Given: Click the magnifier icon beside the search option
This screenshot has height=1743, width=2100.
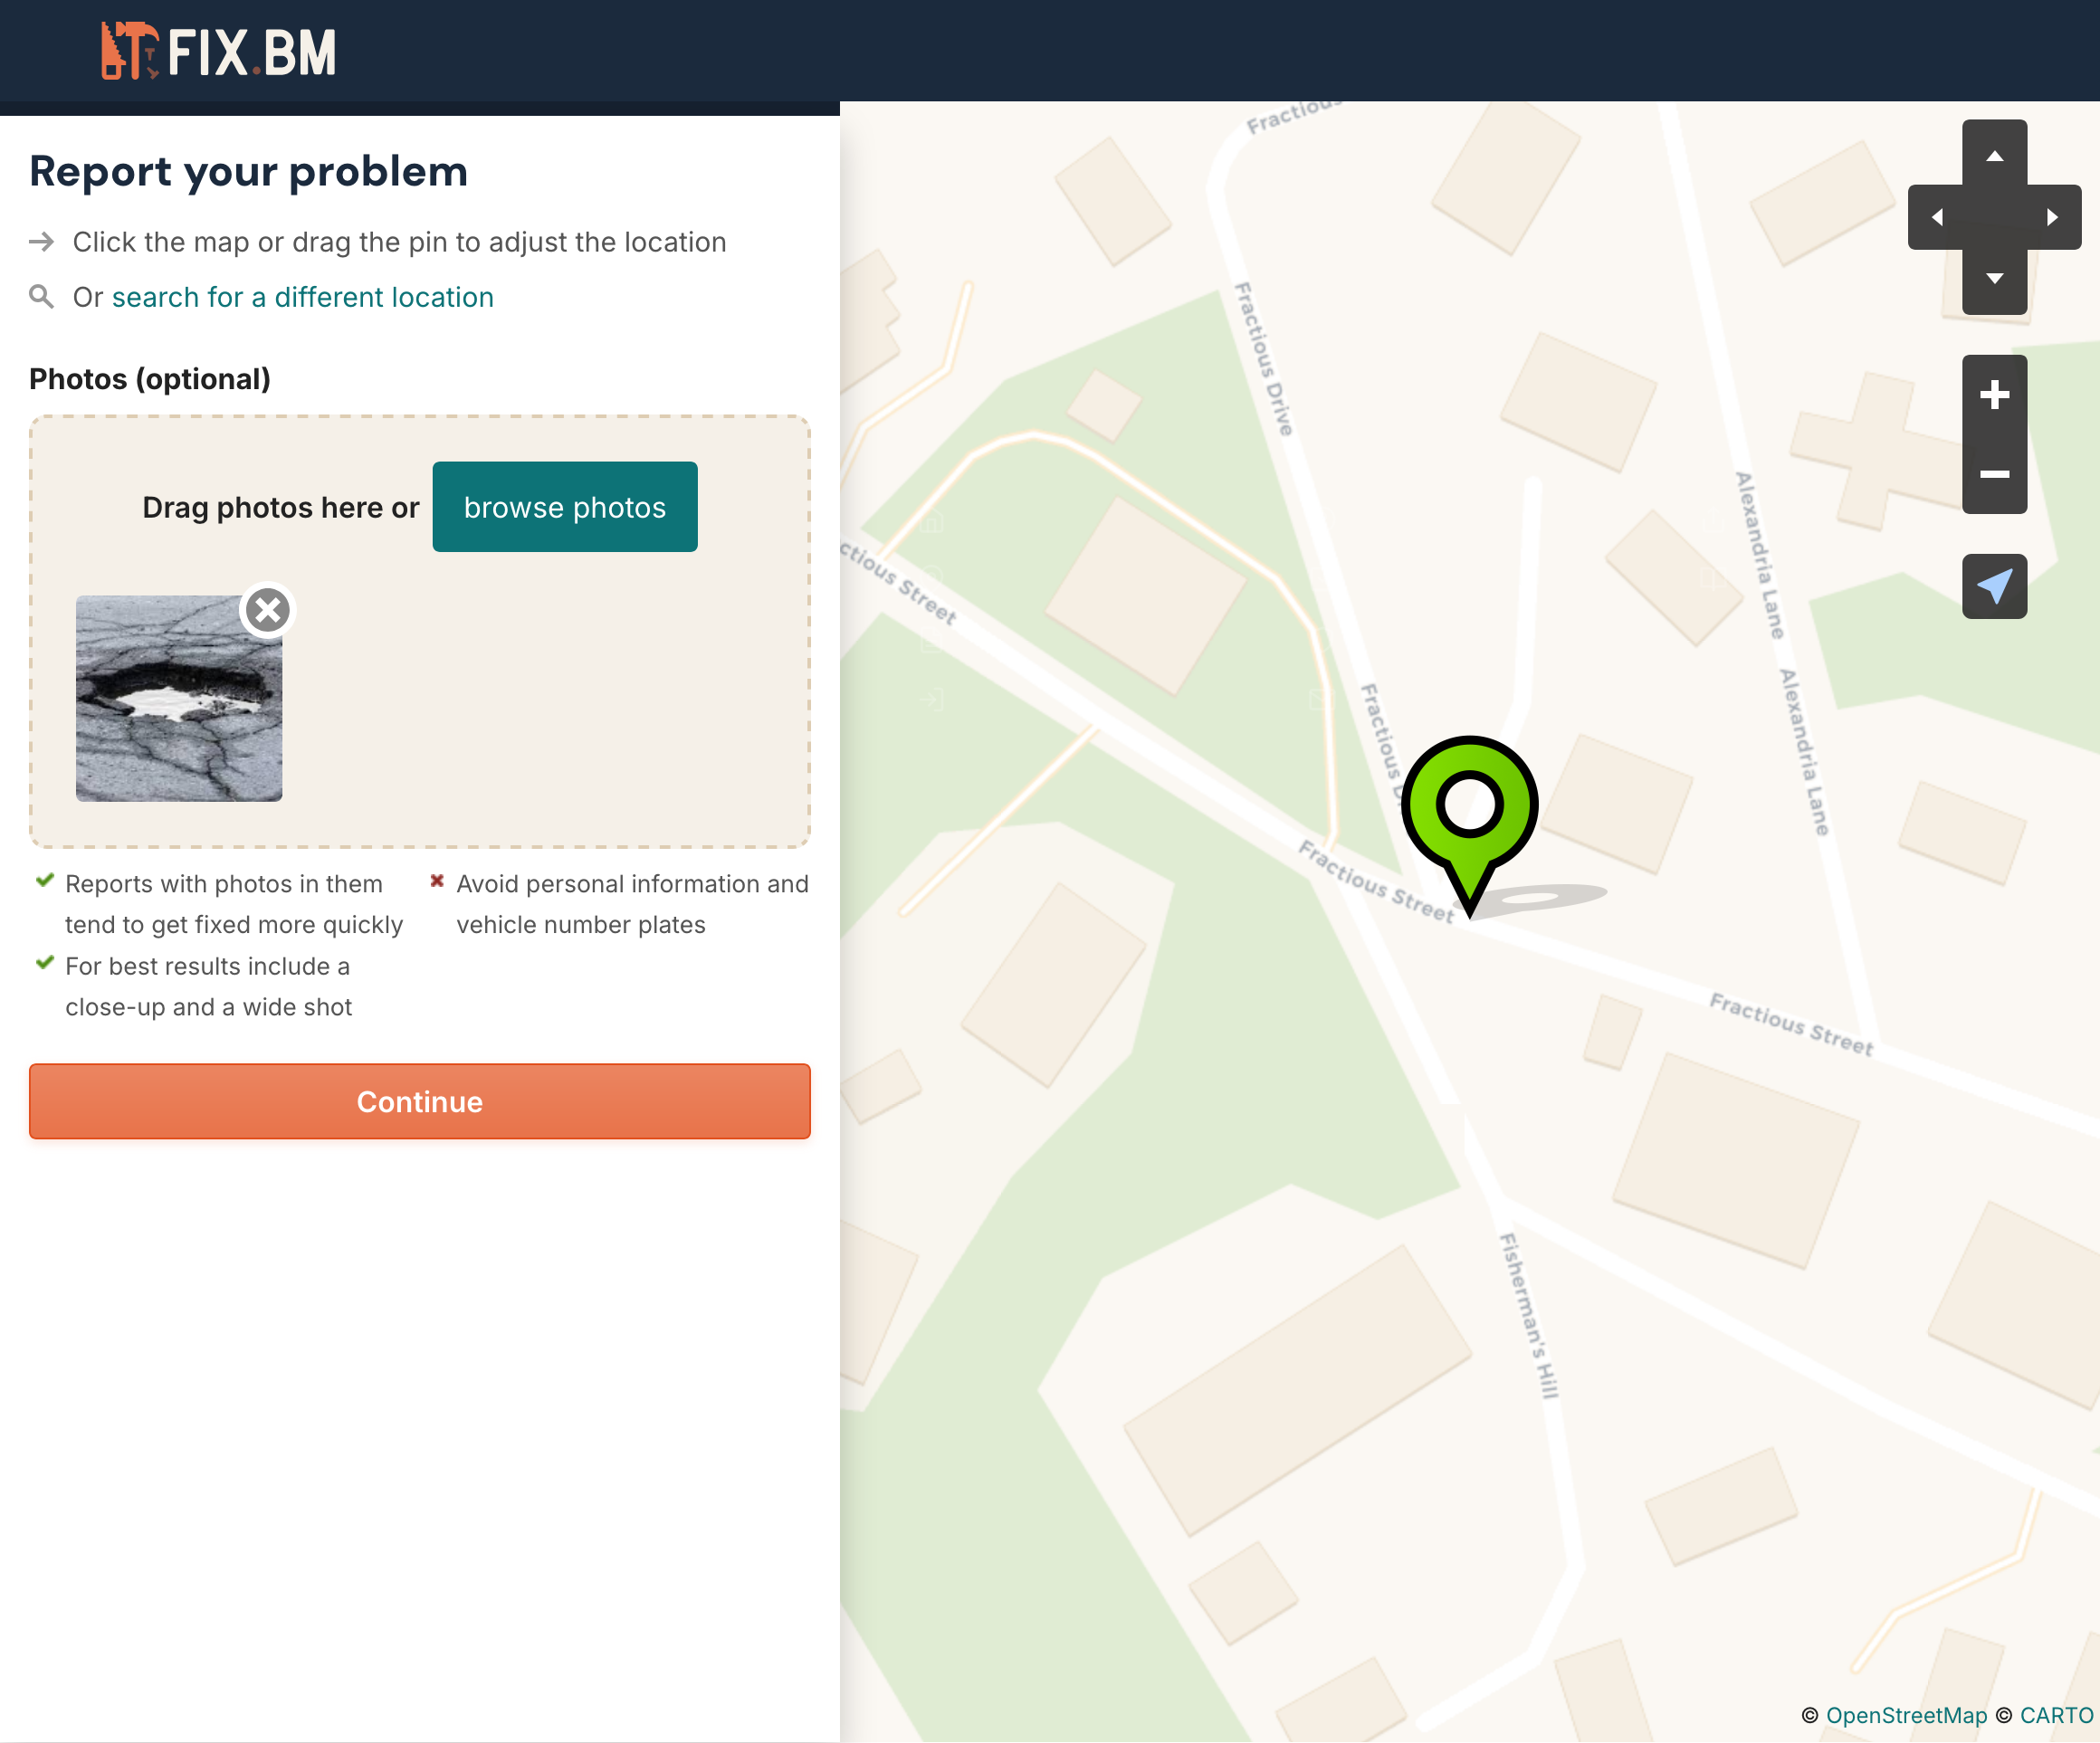Looking at the screenshot, I should tap(42, 297).
